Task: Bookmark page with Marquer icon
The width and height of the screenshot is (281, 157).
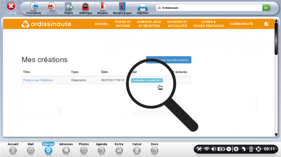Action: coord(102,6)
